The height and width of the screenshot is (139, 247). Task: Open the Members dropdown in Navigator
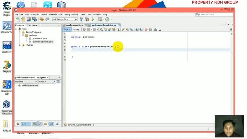[x=26, y=81]
